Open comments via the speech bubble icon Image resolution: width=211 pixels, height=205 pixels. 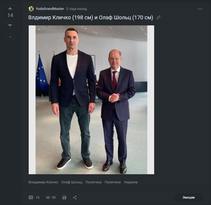pos(31,198)
